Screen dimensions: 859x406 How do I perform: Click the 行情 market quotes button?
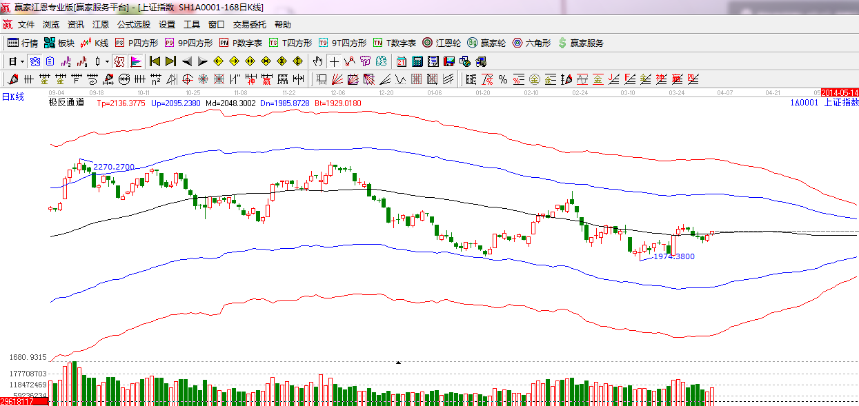pos(23,43)
